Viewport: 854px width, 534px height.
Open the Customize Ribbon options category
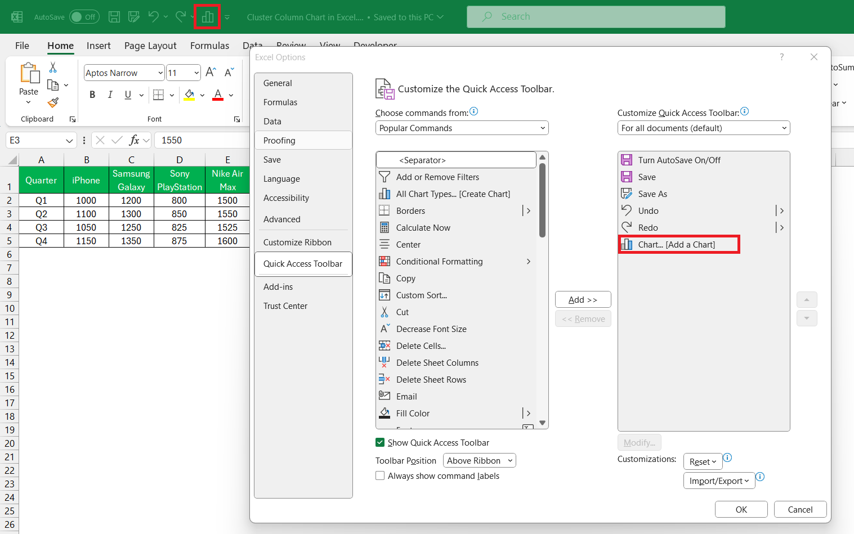coord(297,243)
